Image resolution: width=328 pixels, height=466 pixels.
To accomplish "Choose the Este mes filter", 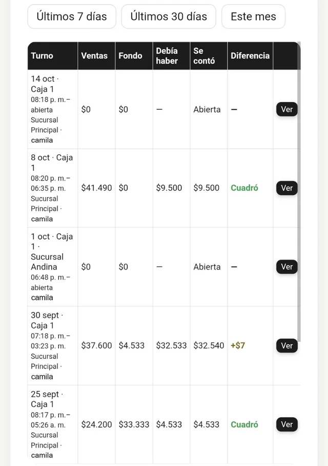I will (x=253, y=16).
